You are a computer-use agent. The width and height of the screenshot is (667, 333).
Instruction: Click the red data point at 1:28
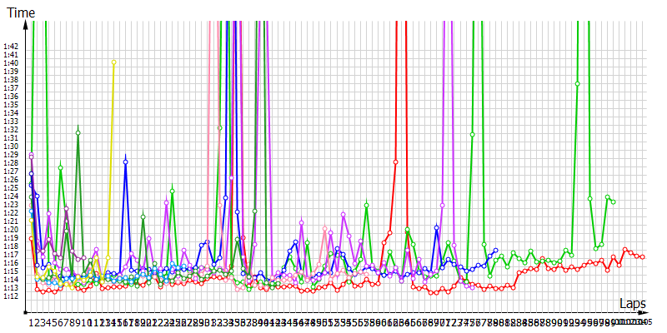pos(395,162)
